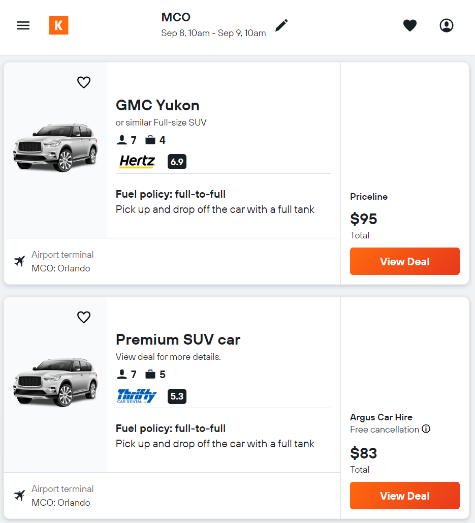Click the Hertz logo on GMC Yukon
This screenshot has width=475, height=523.
137,162
